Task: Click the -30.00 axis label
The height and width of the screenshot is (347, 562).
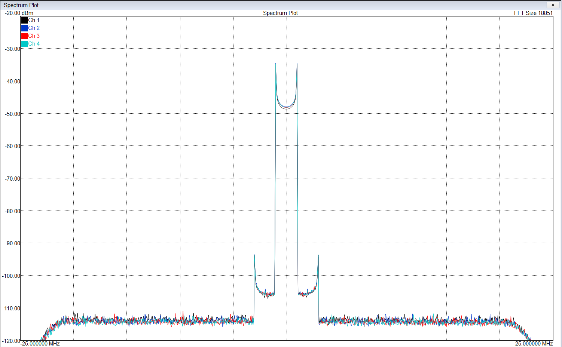Action: point(12,49)
